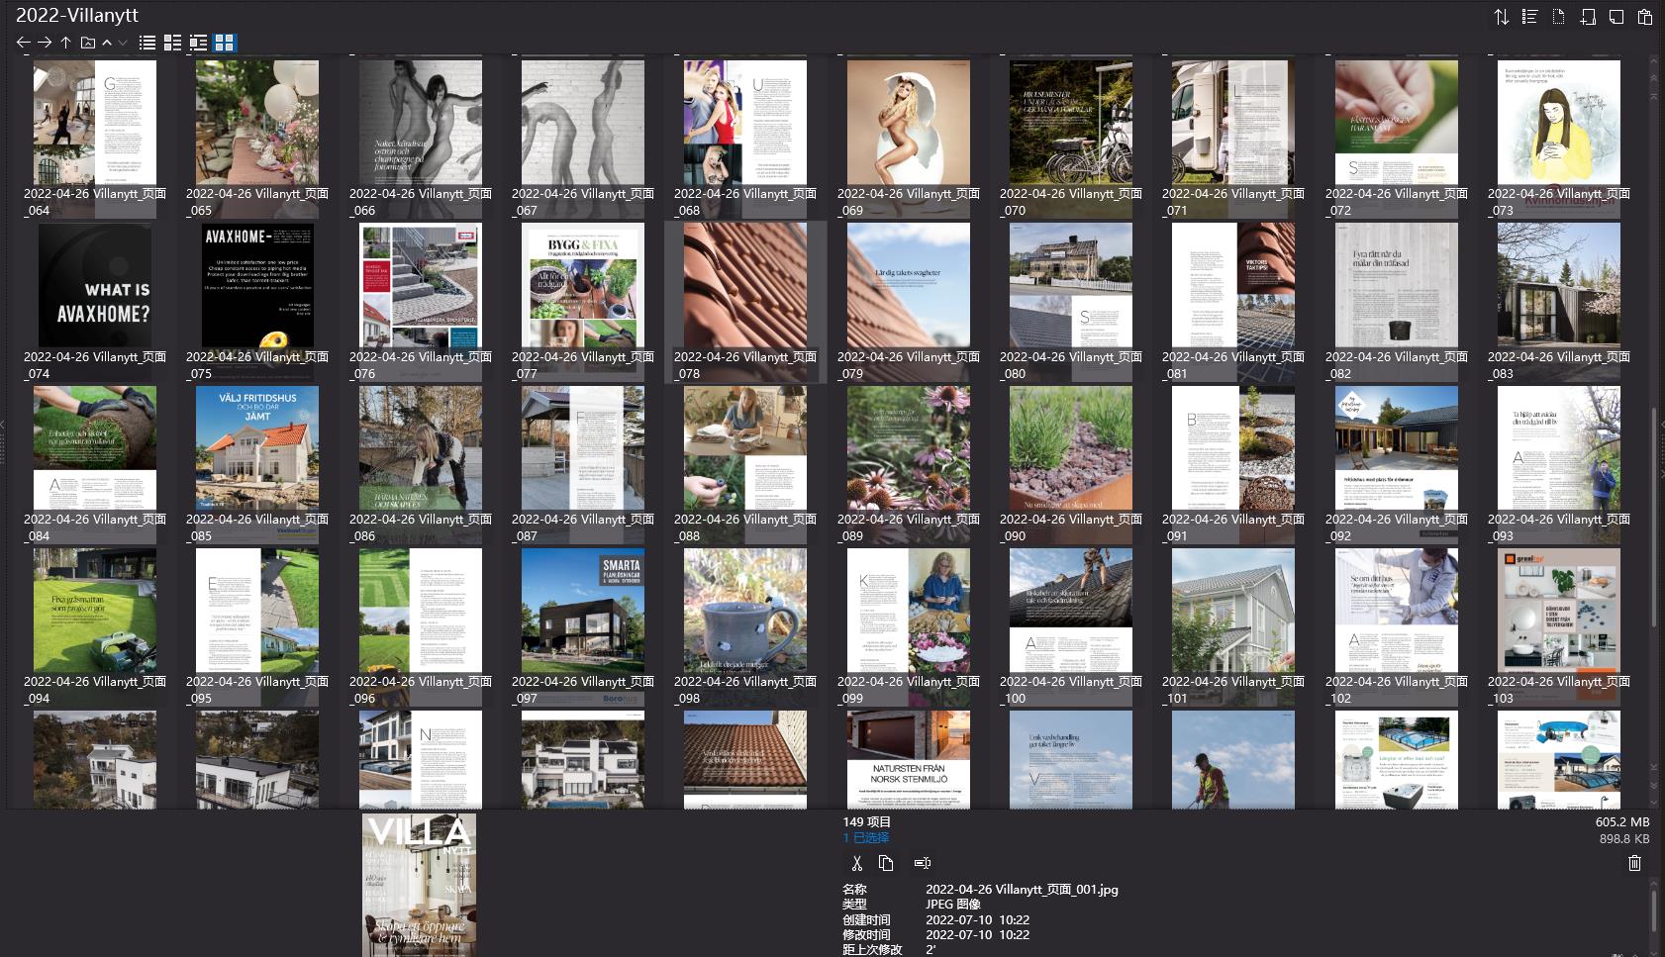This screenshot has width=1665, height=957.
Task: Open thumbnail Villanytt page 078 roof tiles
Action: (x=745, y=285)
